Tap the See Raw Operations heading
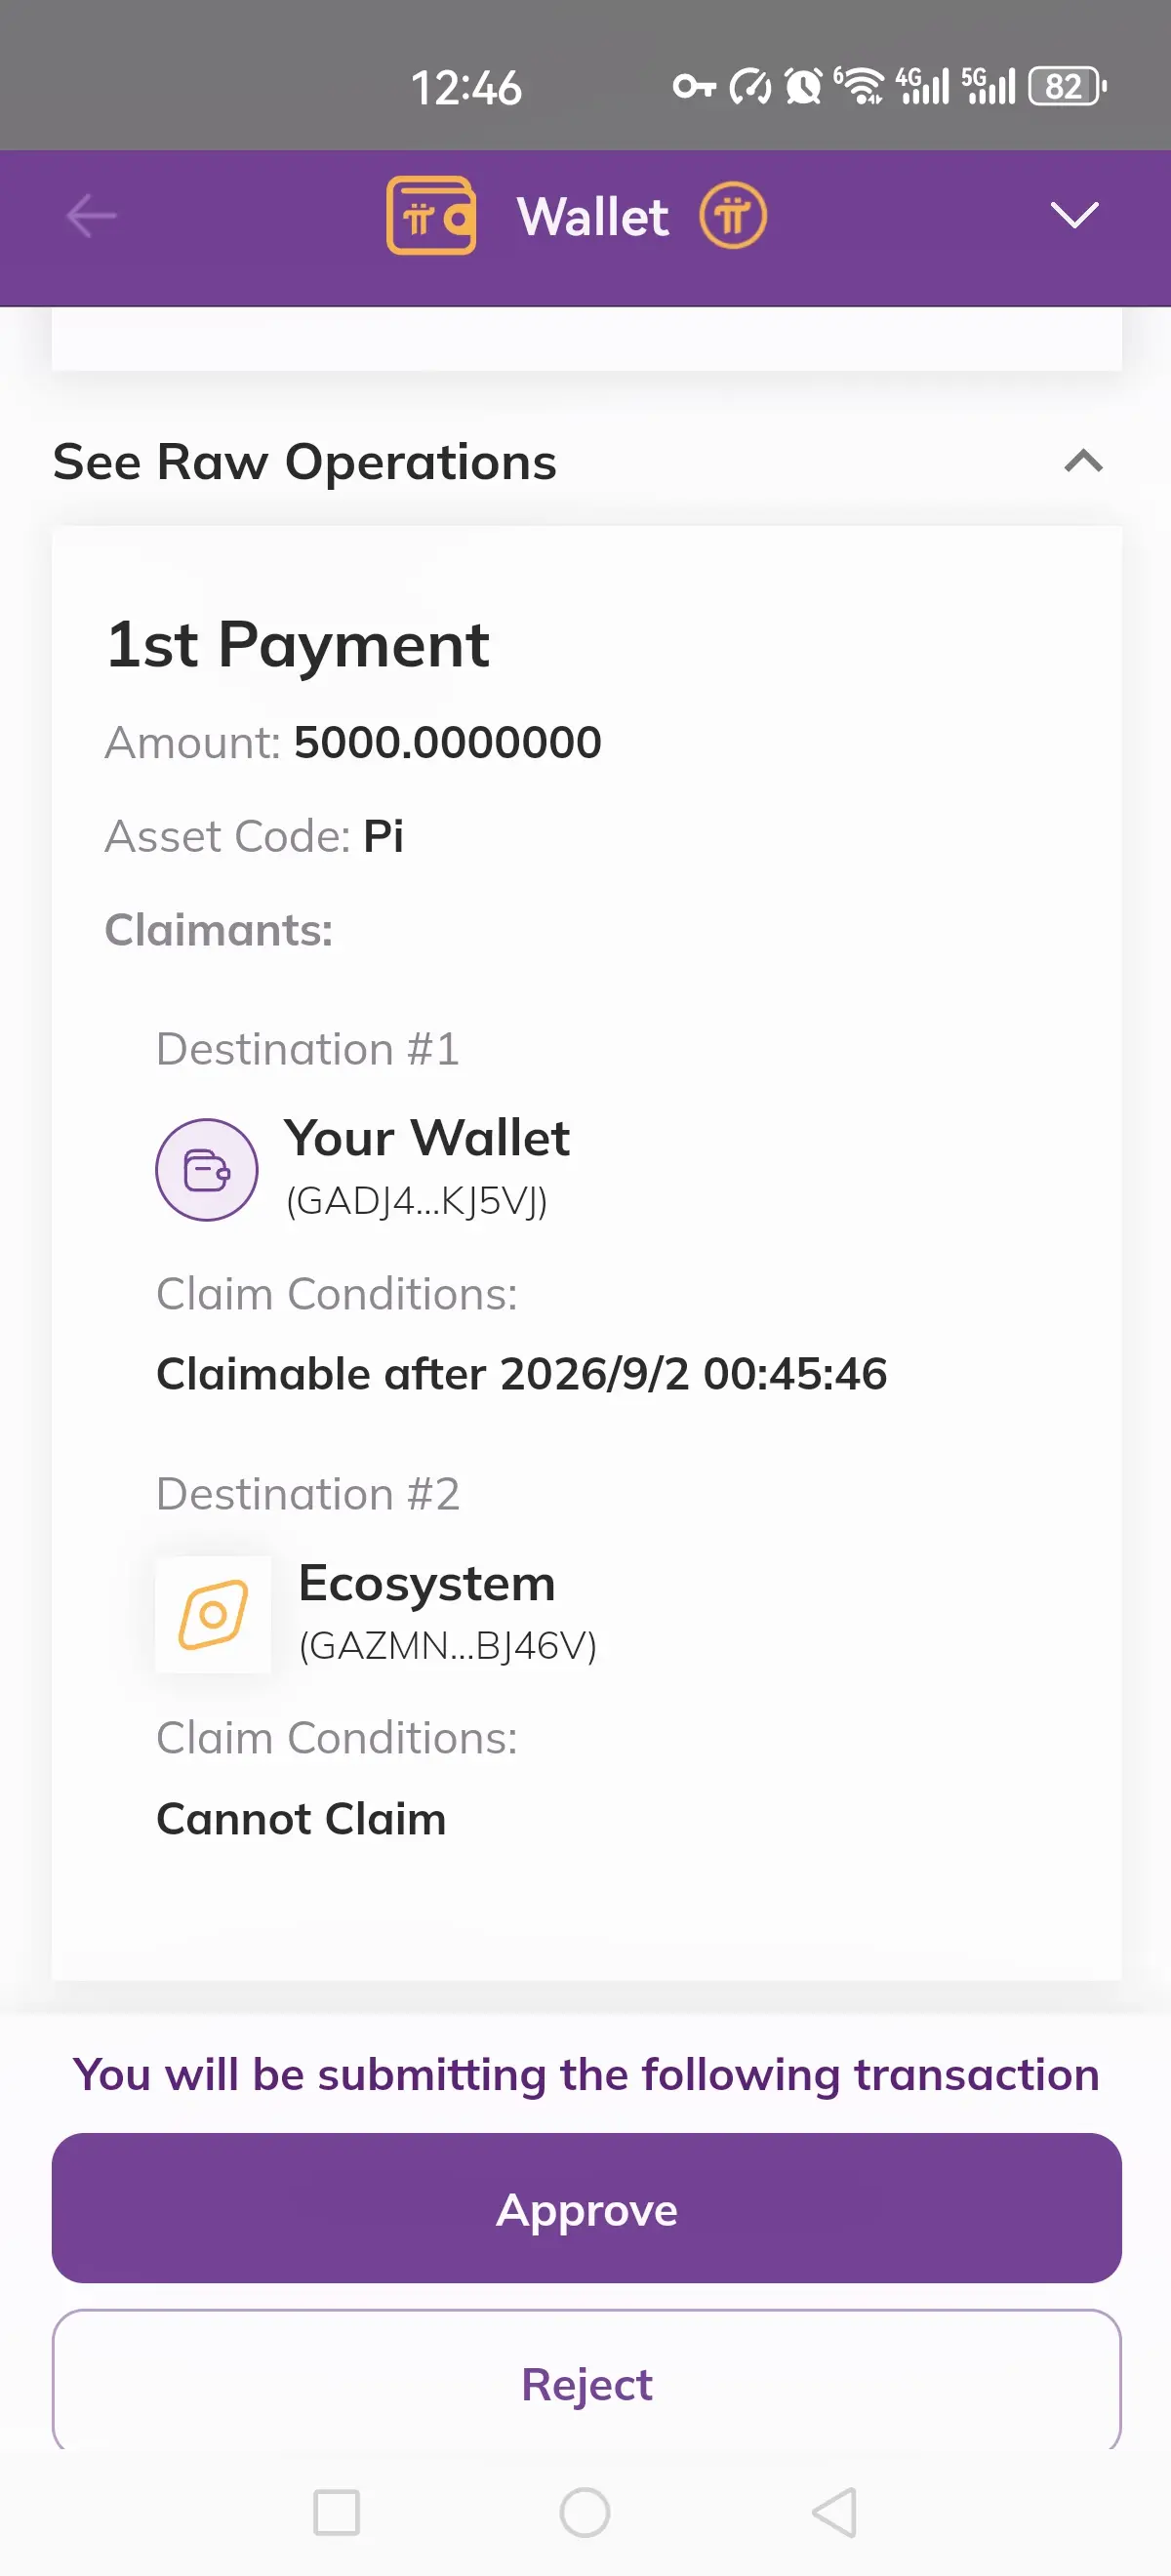Image resolution: width=1171 pixels, height=2576 pixels. pos(305,462)
